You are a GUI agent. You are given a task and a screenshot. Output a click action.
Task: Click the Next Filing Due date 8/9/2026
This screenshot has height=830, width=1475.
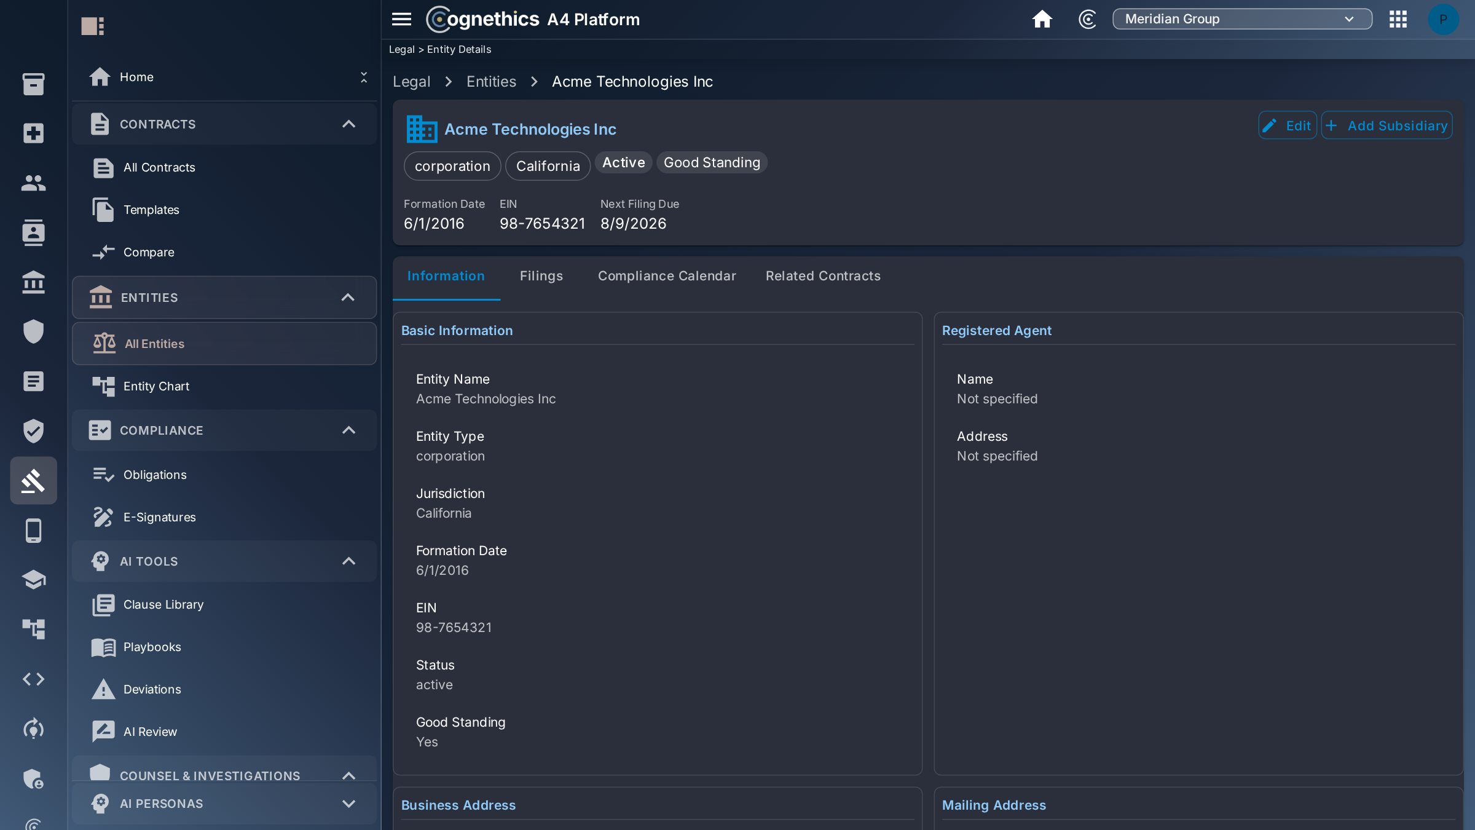633,223
